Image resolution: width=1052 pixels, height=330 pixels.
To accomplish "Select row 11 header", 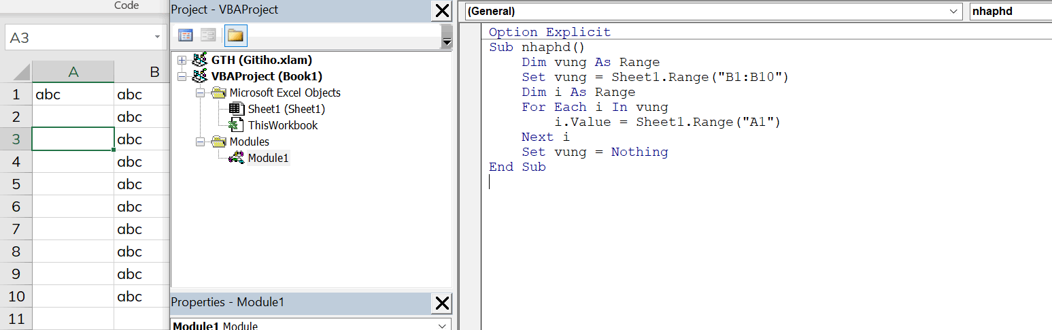I will tap(16, 318).
